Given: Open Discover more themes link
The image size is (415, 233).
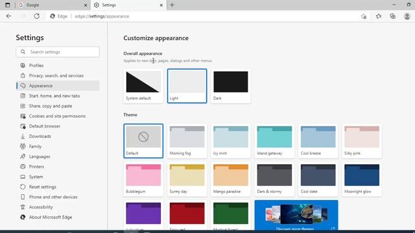Looking at the screenshot, I should tap(296, 215).
